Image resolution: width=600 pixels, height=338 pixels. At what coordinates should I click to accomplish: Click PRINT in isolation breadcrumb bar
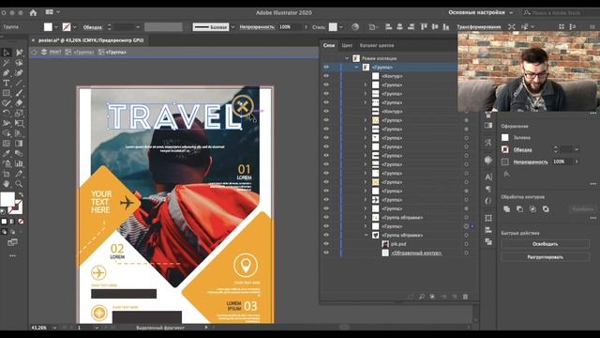point(55,53)
